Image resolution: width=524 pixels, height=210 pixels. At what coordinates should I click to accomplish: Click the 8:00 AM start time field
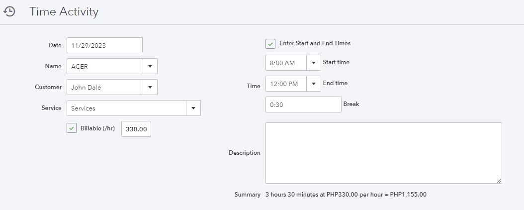[286, 63]
